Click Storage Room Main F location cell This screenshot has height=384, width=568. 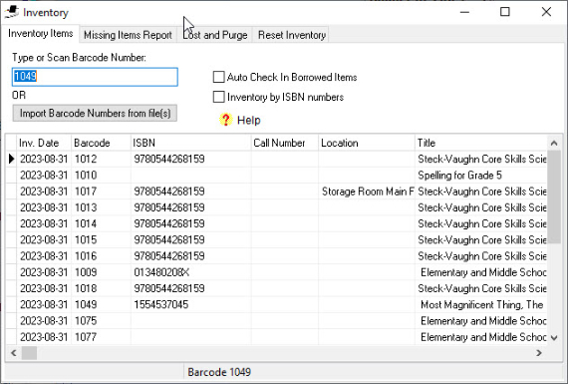367,192
